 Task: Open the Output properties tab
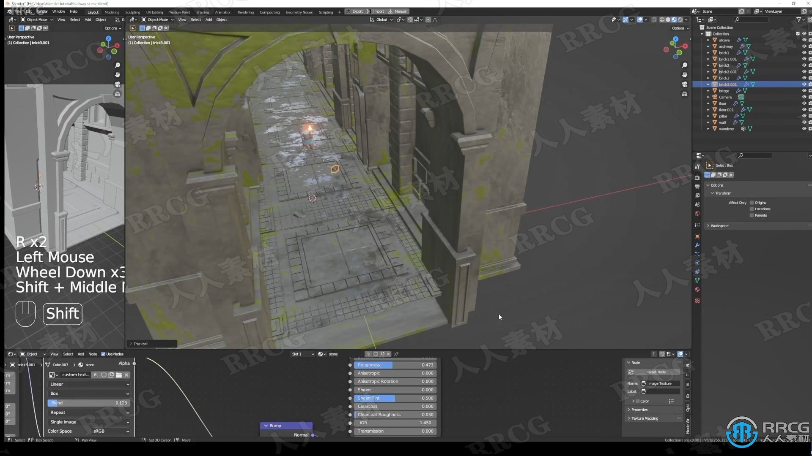click(x=697, y=187)
